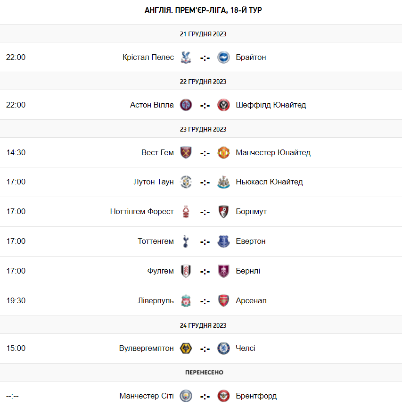Click the Wolverhampton wolf crest
The width and height of the screenshot is (402, 407).
[x=186, y=349]
